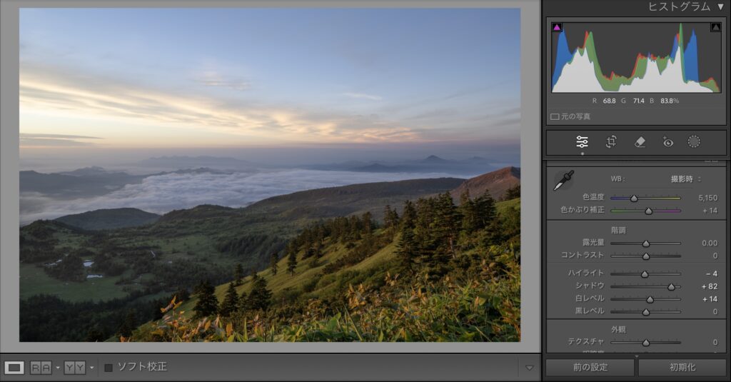The width and height of the screenshot is (731, 382).
Task: Choose RA before/after reference view
Action: pos(40,368)
